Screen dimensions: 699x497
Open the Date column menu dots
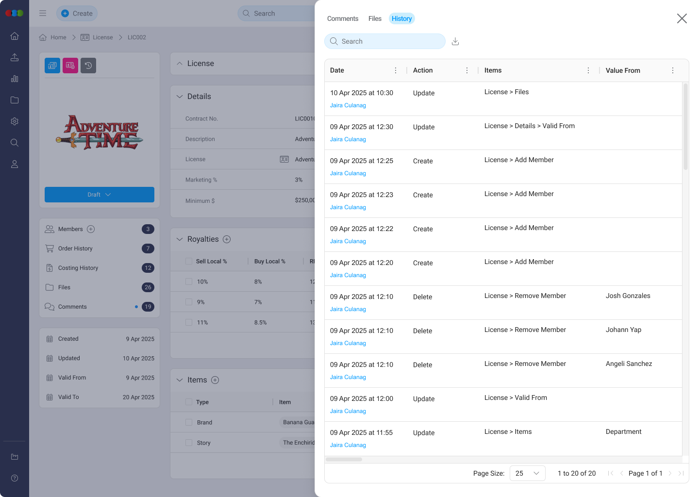click(396, 70)
